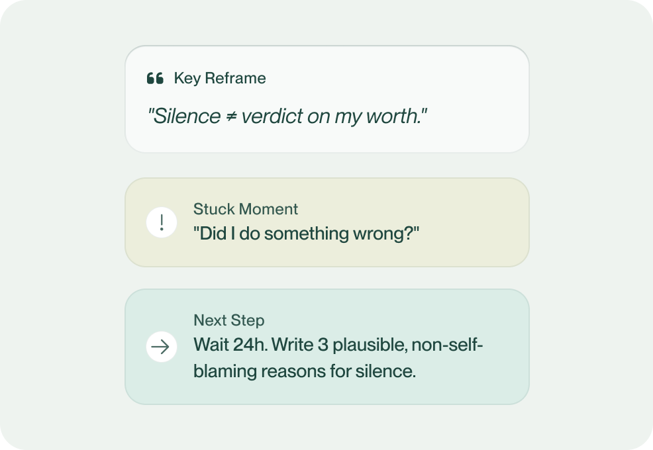Viewport: 653px width, 450px height.
Task: Click the word "something" in the Stuck Moment question
Action: 323,234
